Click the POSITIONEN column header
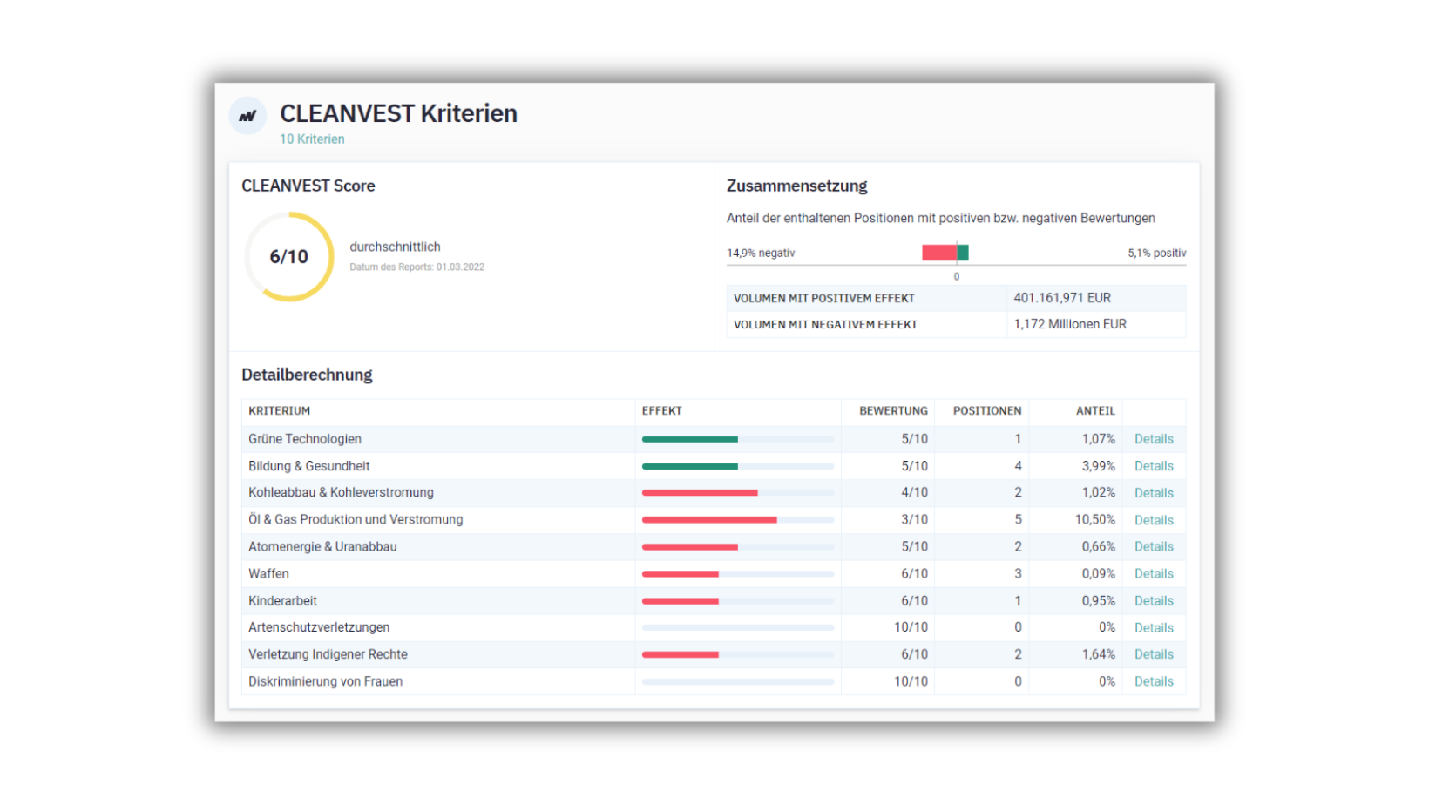The width and height of the screenshot is (1429, 805). pyautogui.click(x=987, y=411)
